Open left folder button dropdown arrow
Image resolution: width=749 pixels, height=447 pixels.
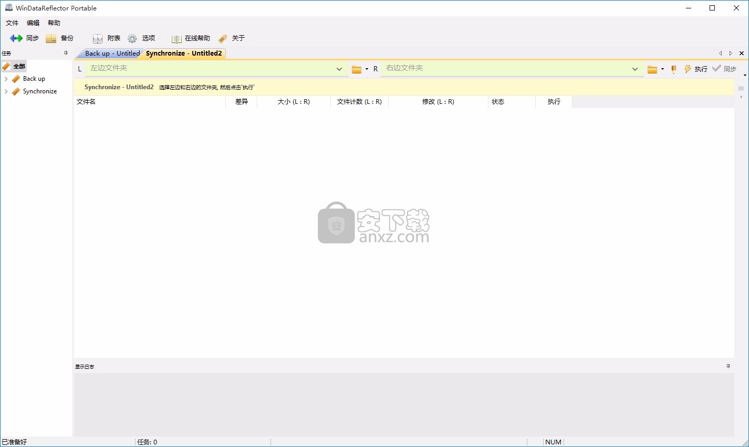(x=367, y=69)
